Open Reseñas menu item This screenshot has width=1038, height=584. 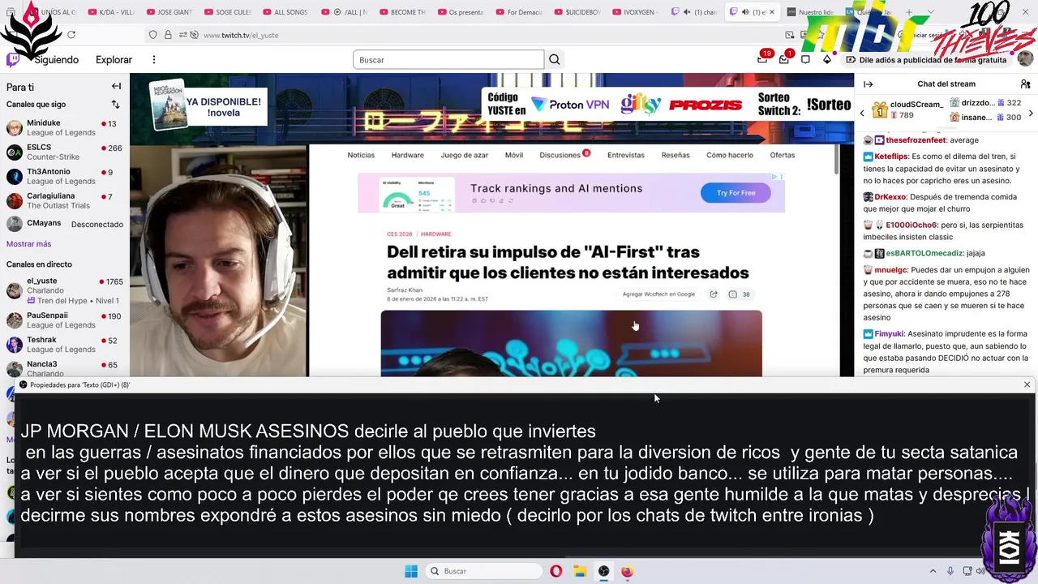point(675,155)
